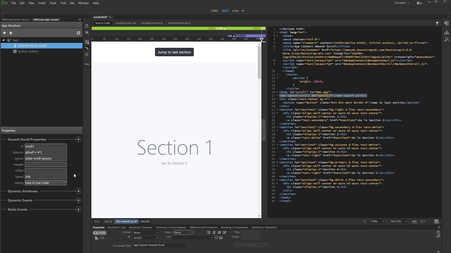Open the Site menu
This screenshot has width=451, height=253.
click(72, 3)
